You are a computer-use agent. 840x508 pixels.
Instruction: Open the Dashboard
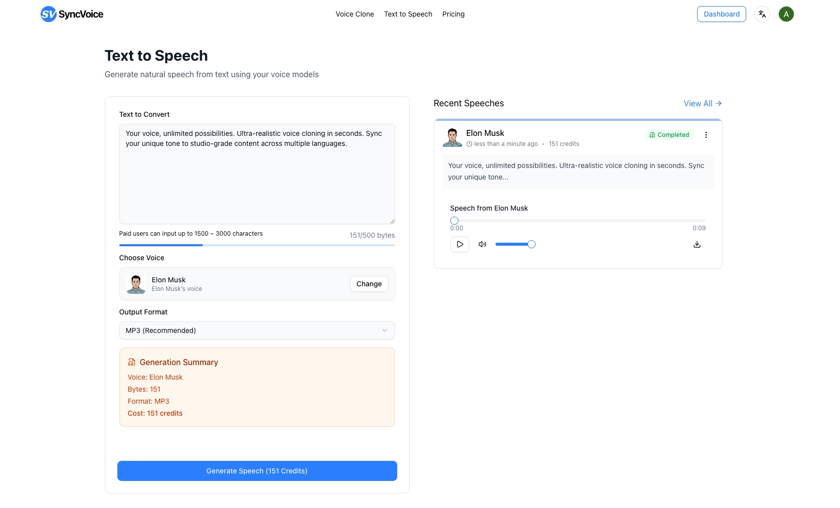click(x=721, y=14)
